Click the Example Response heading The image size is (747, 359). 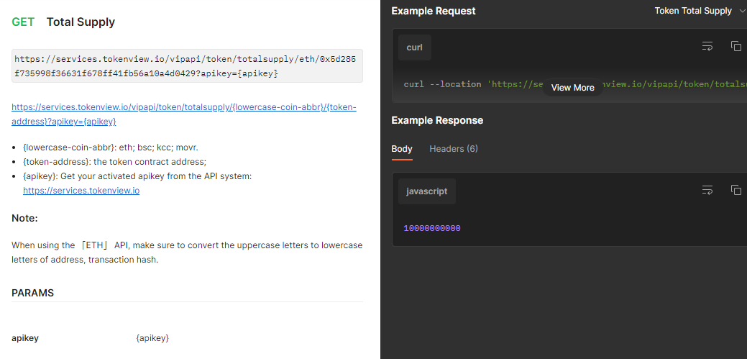pyautogui.click(x=437, y=120)
